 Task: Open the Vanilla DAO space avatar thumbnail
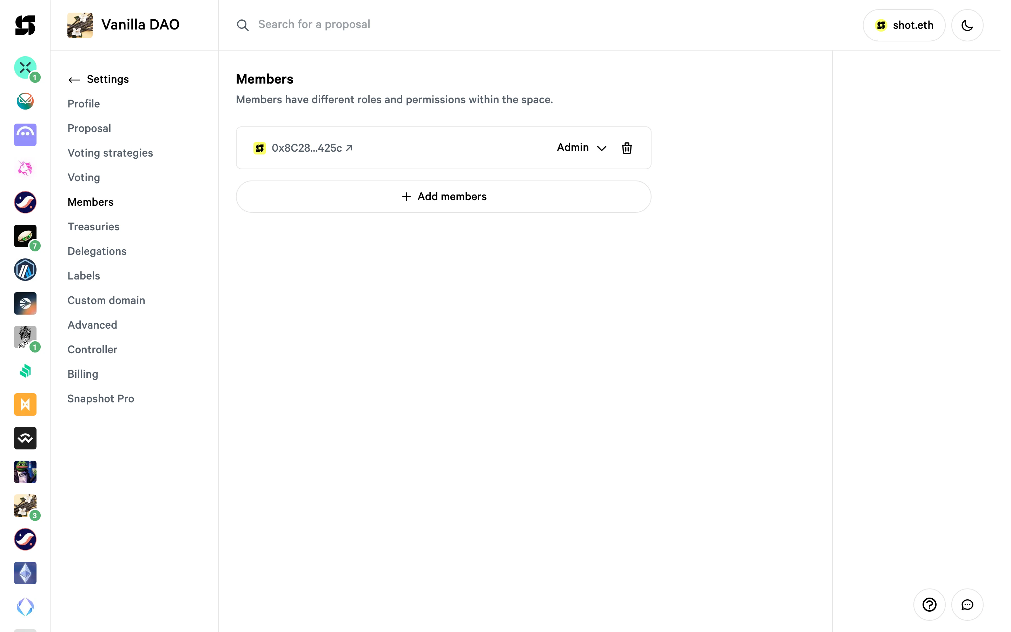[x=80, y=25]
